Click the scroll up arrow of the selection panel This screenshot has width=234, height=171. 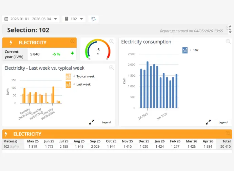pos(230,26)
